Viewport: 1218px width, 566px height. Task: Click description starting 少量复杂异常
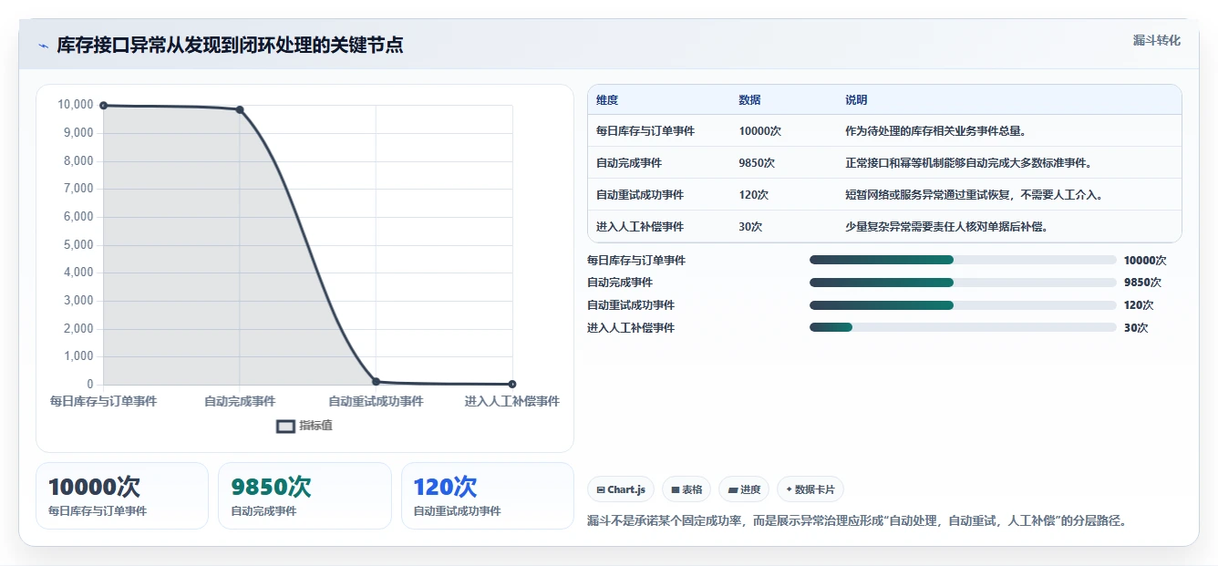coord(946,227)
